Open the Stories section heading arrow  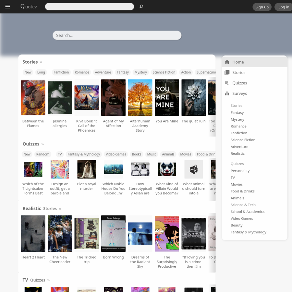(41, 62)
